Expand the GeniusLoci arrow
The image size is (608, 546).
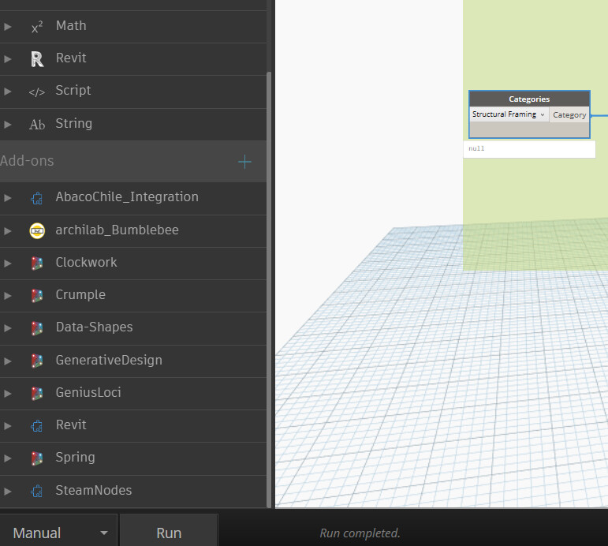[7, 394]
